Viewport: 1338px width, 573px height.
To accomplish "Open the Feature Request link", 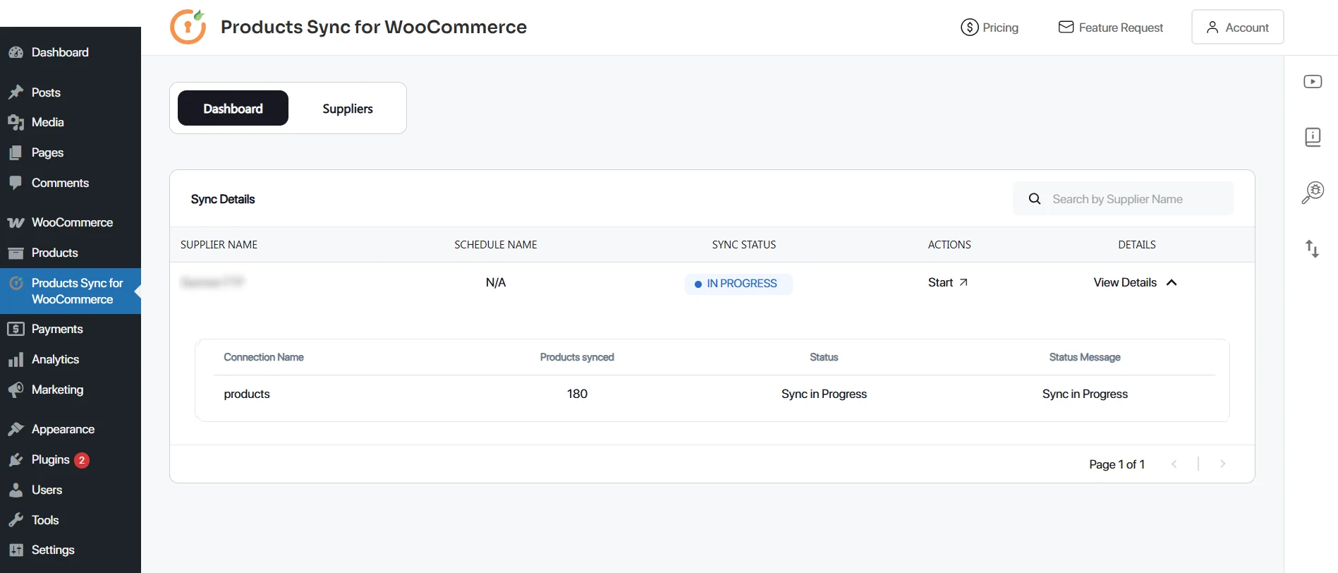I will (x=1111, y=28).
